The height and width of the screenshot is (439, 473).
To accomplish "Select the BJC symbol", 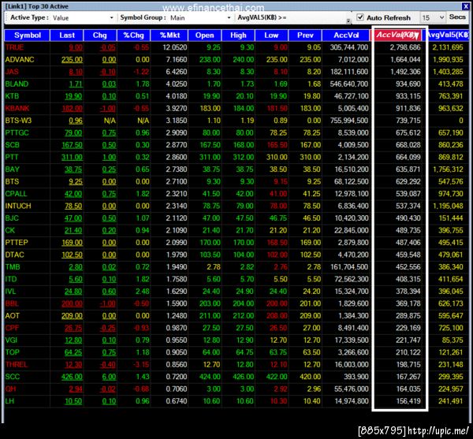I will pyautogui.click(x=12, y=218).
